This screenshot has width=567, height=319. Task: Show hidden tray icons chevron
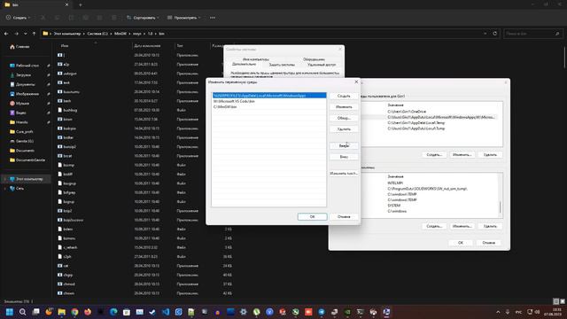498,312
